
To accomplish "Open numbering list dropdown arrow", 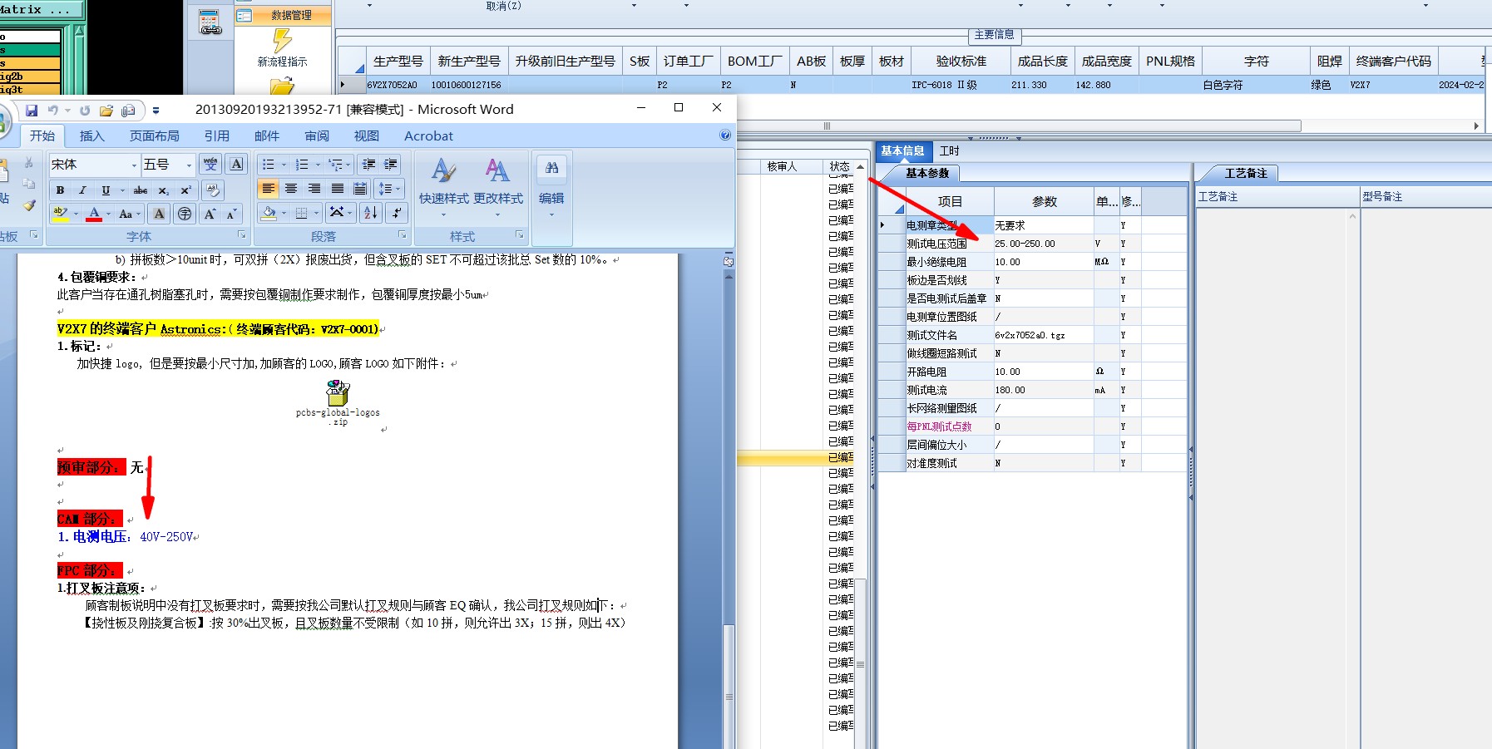I will pyautogui.click(x=317, y=165).
